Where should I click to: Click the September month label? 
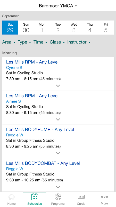click(11, 16)
